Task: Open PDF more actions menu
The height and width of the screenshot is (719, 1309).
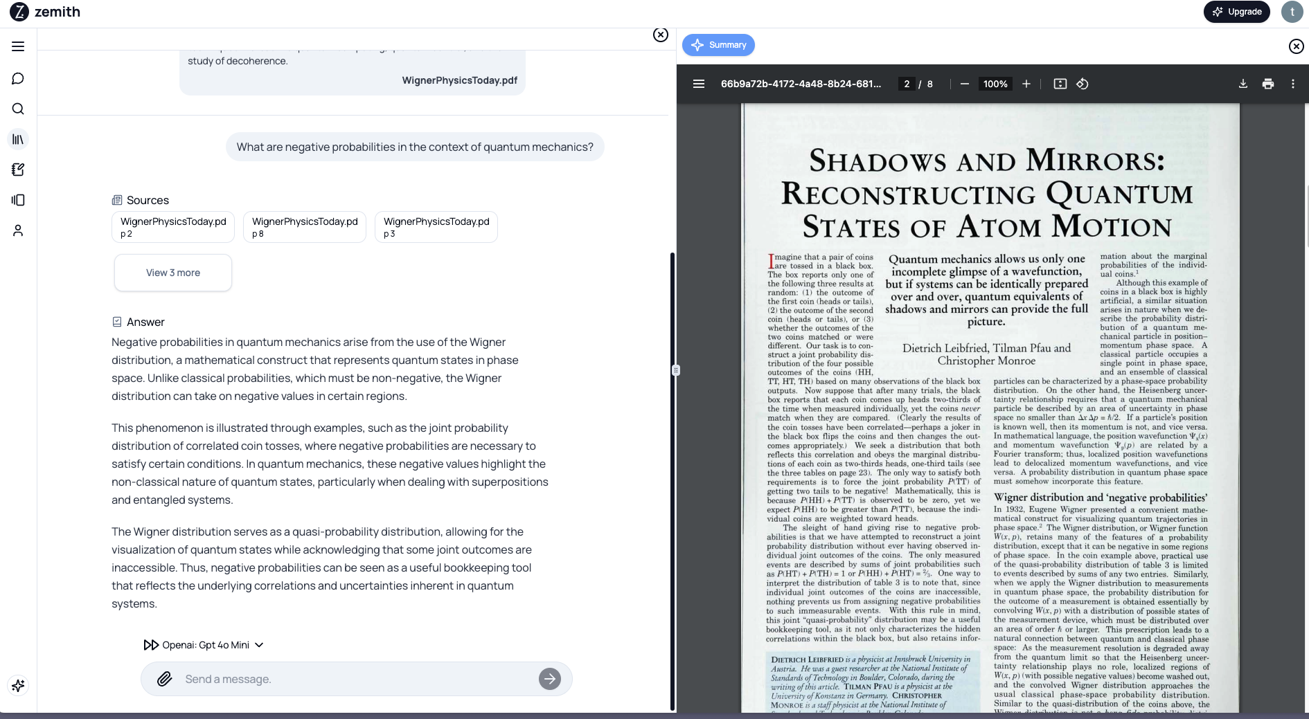Action: tap(1293, 84)
